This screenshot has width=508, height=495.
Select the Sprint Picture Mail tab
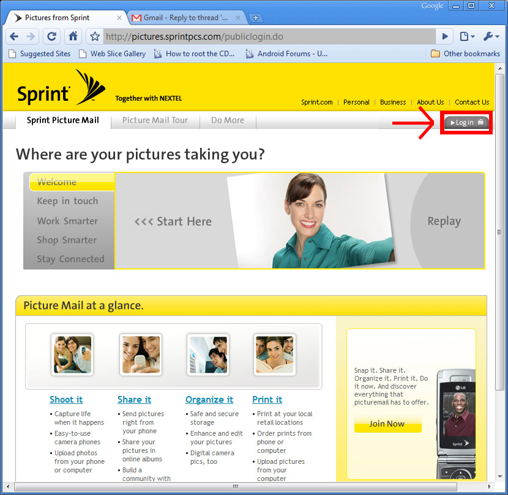tap(63, 120)
